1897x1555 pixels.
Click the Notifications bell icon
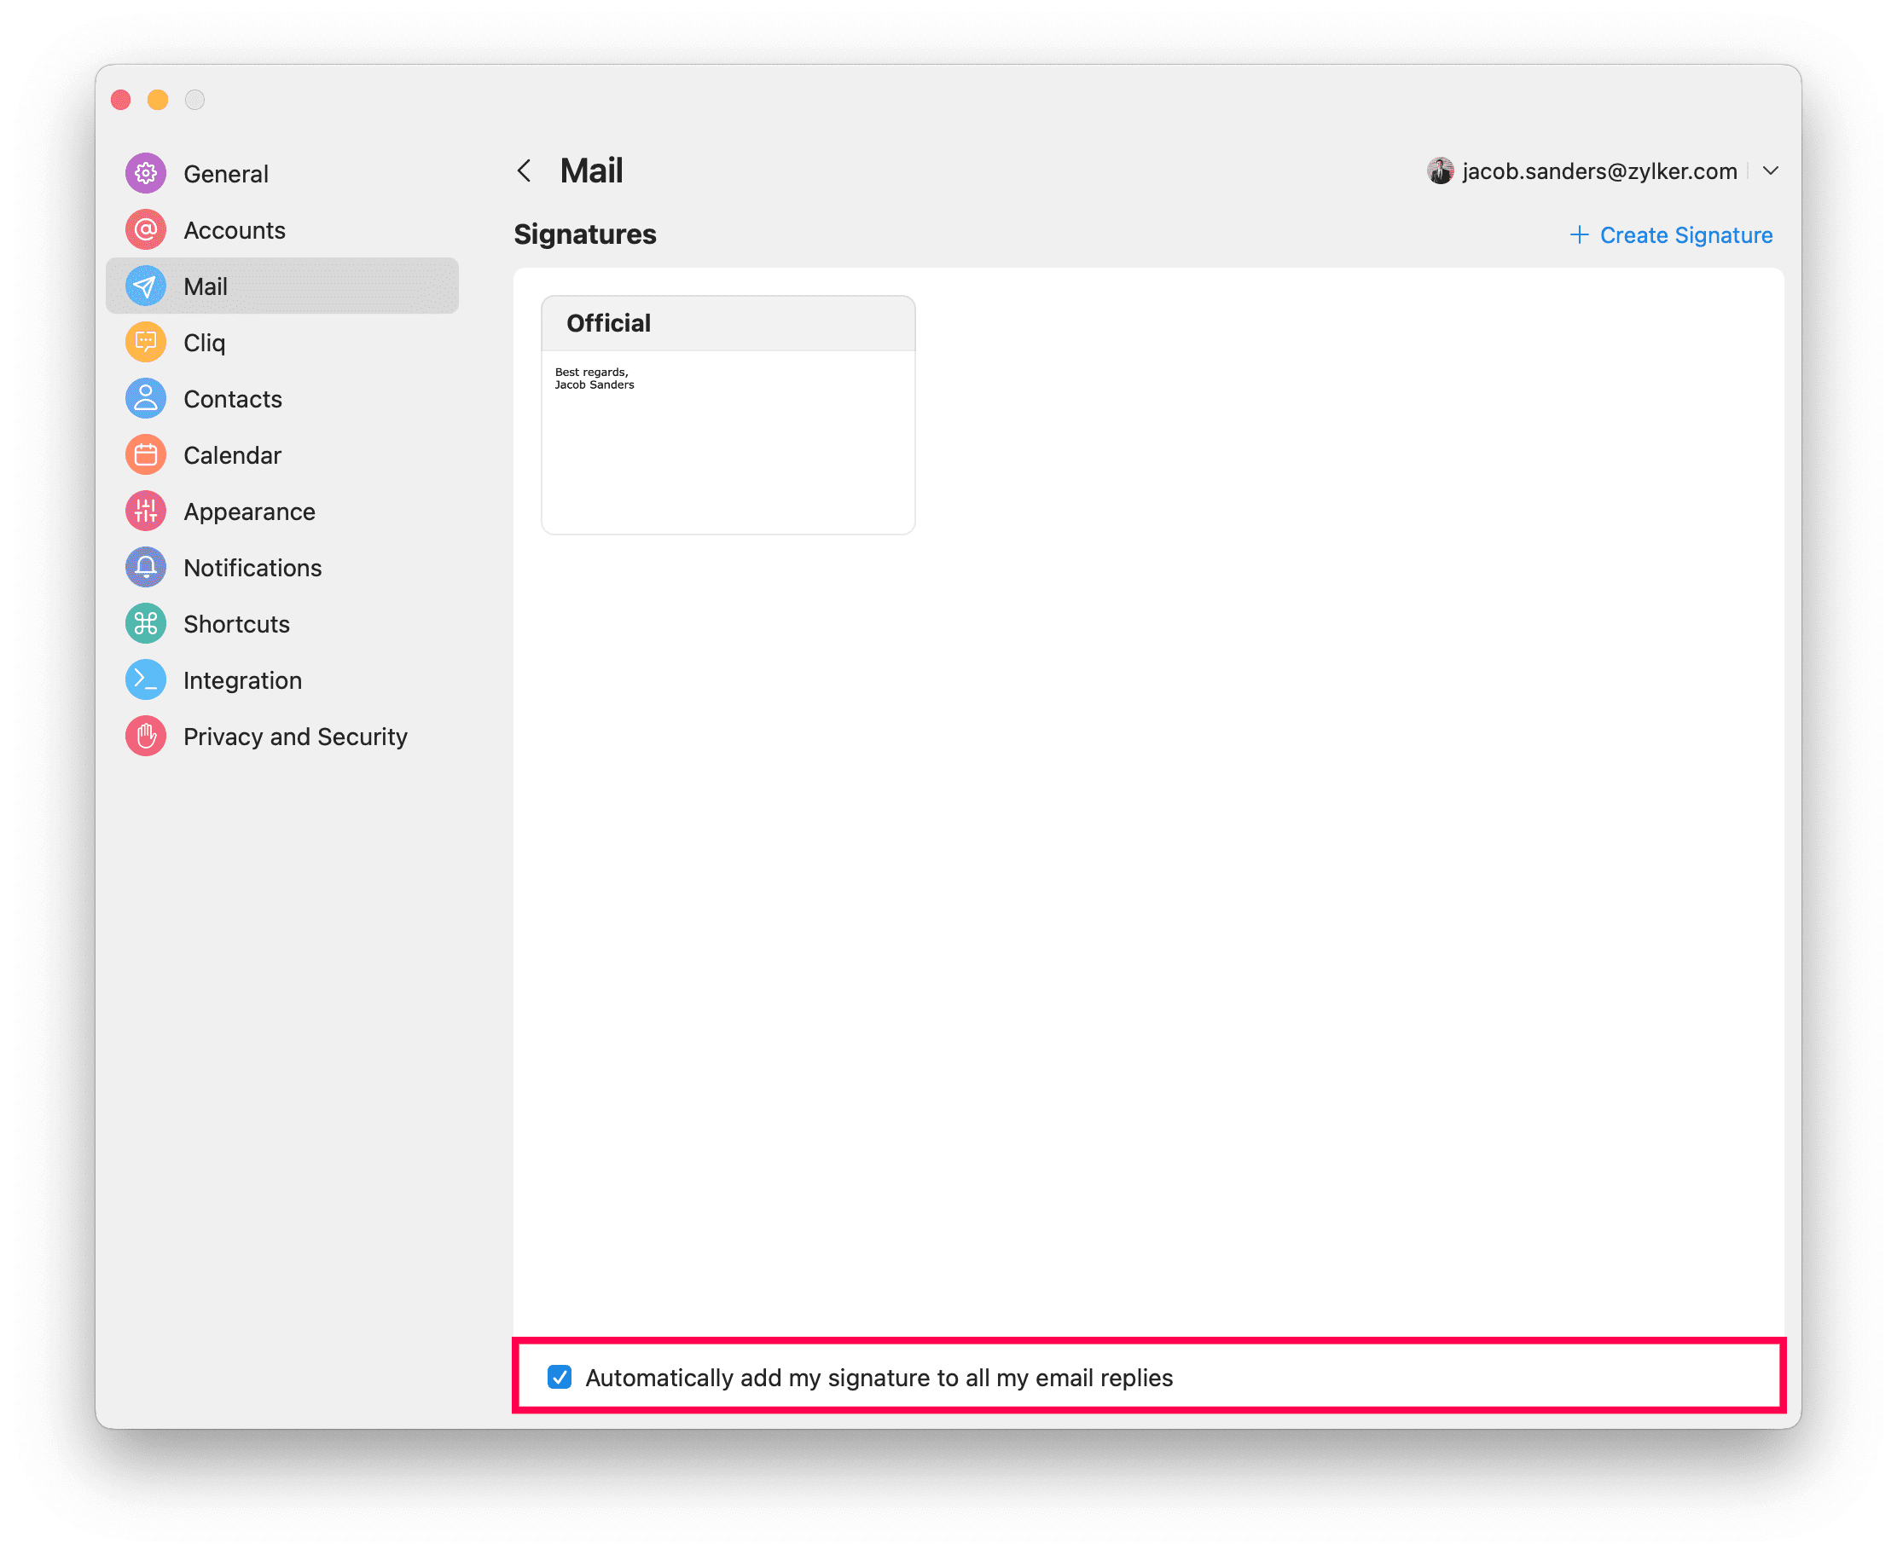point(145,568)
